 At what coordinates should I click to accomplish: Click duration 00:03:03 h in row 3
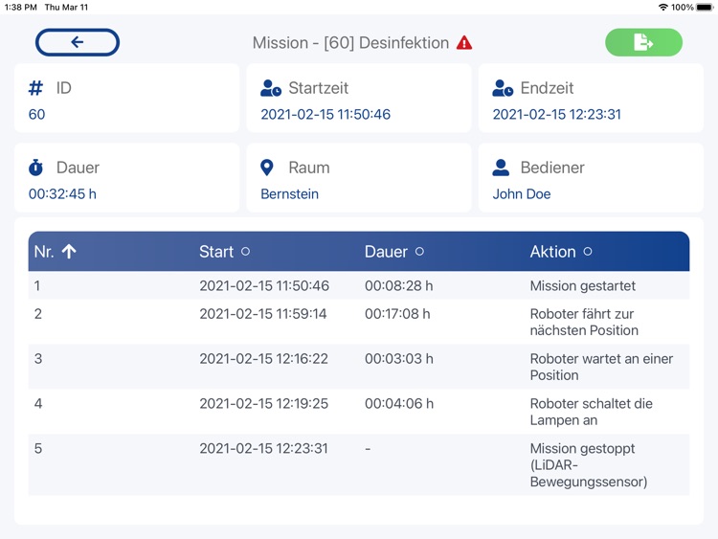pos(399,359)
